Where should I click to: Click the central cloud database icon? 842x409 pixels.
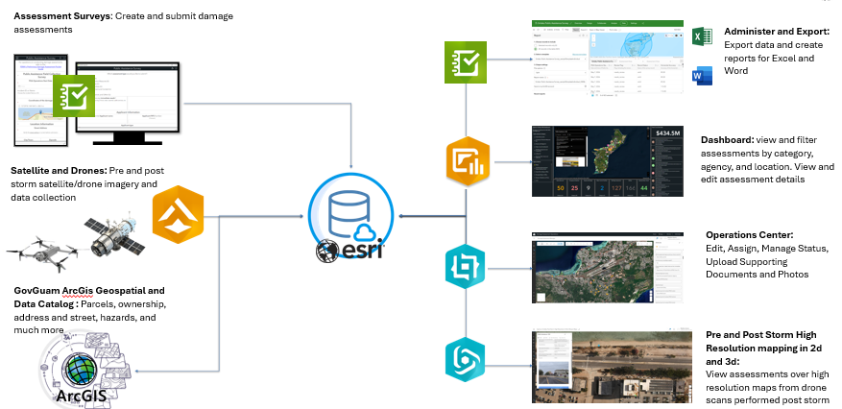(350, 216)
